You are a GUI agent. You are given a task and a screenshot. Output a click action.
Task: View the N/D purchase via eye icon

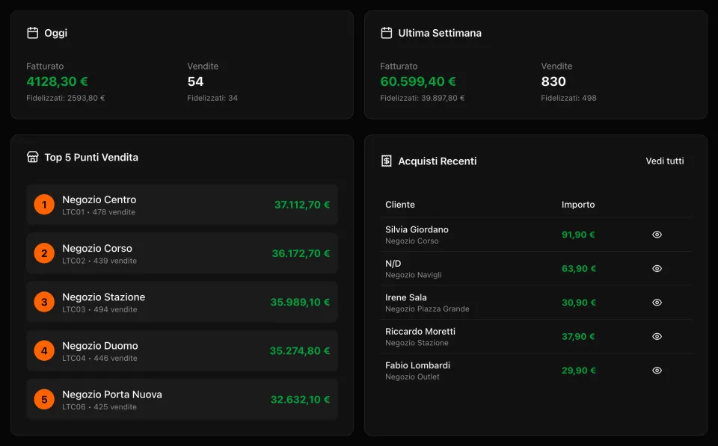657,268
